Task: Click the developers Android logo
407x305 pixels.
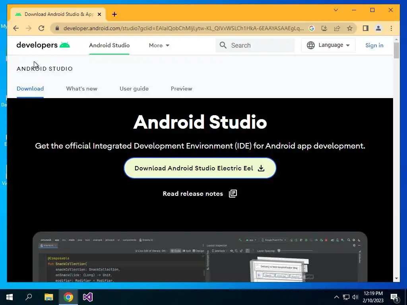Action: pos(43,45)
